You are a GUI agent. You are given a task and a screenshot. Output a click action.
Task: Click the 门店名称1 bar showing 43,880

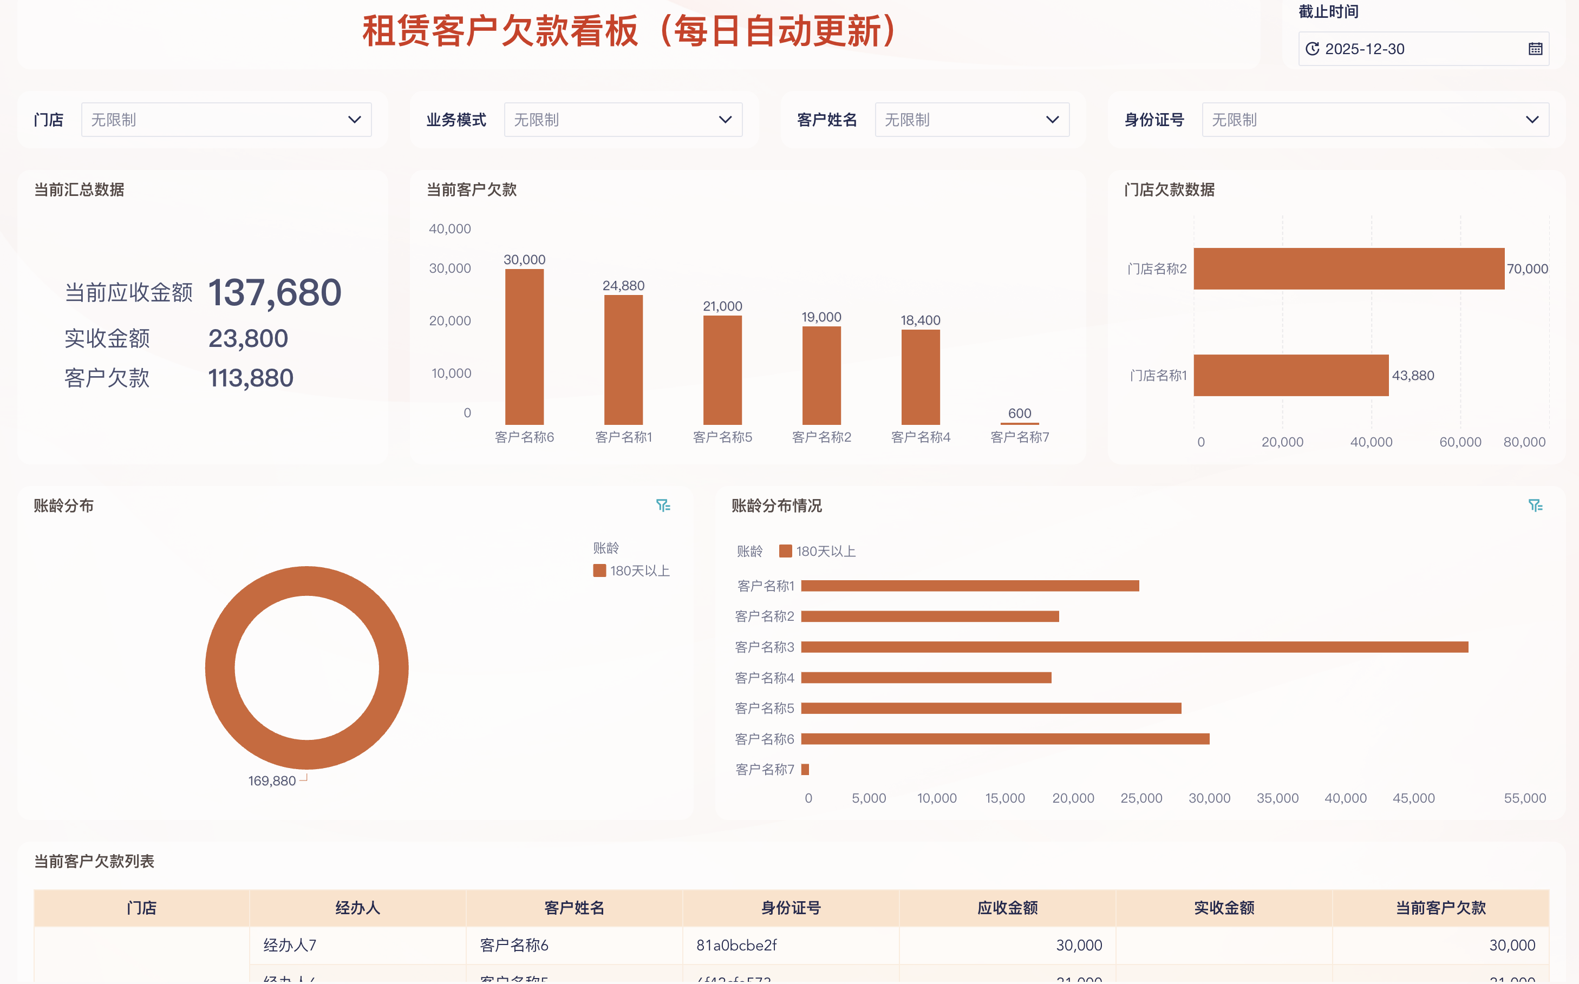pyautogui.click(x=1291, y=376)
